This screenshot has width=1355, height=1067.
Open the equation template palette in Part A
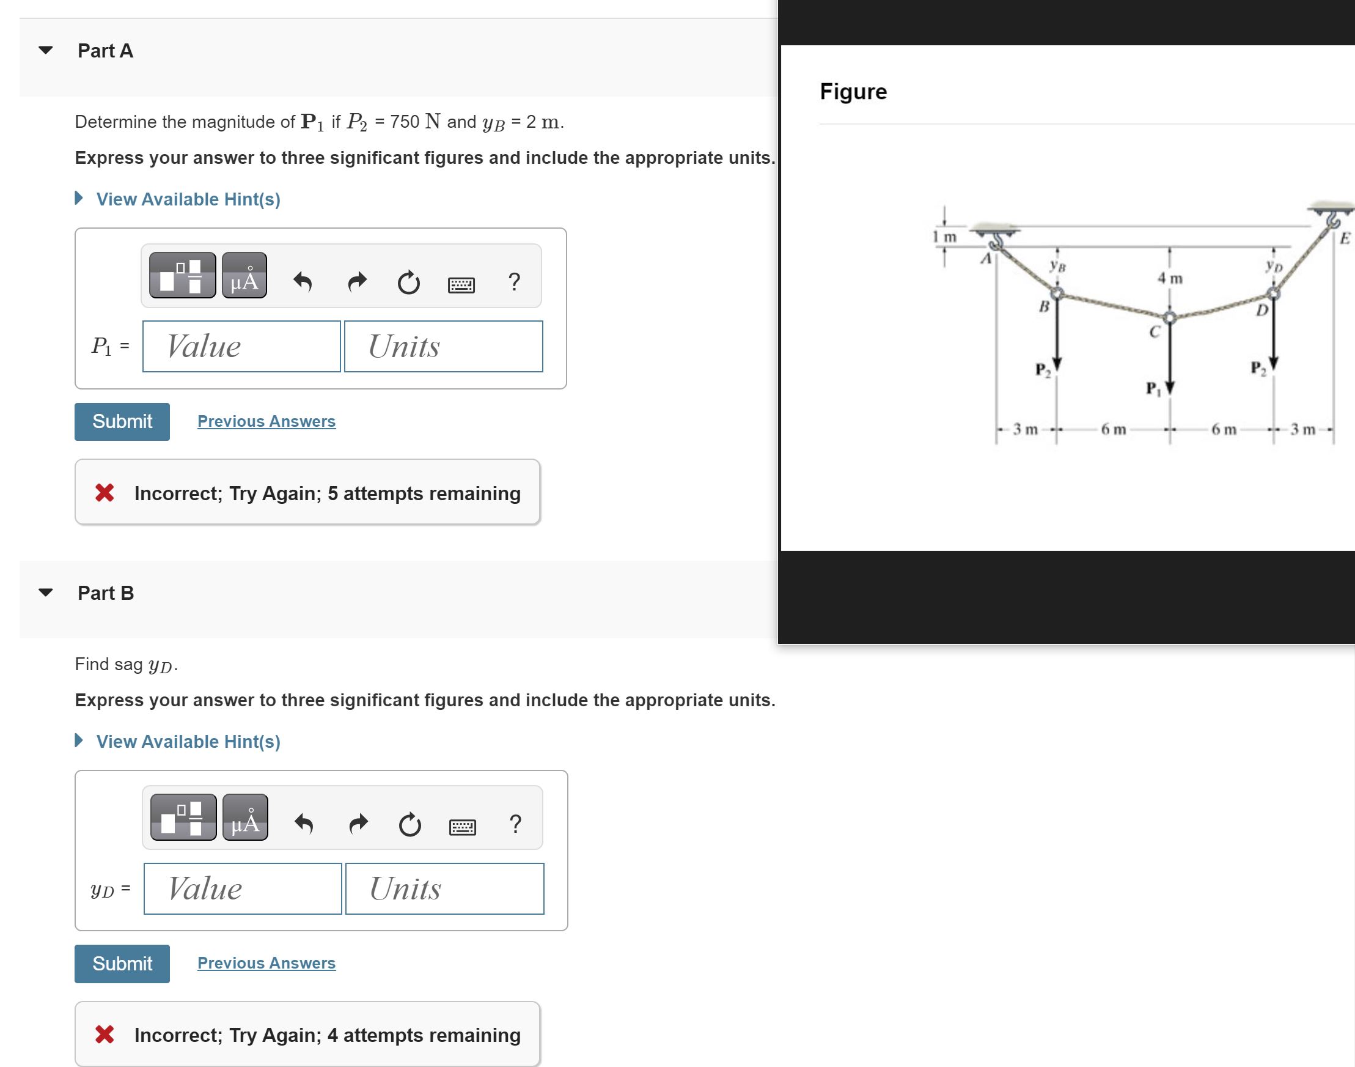(182, 277)
